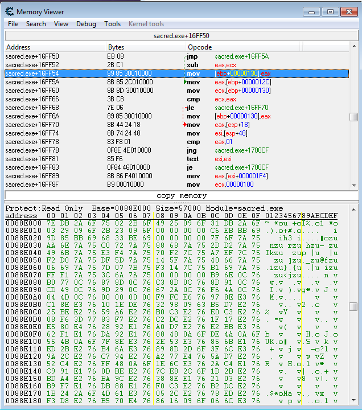Open the Debug menu
Screen dimensions: 362x410
click(86, 24)
